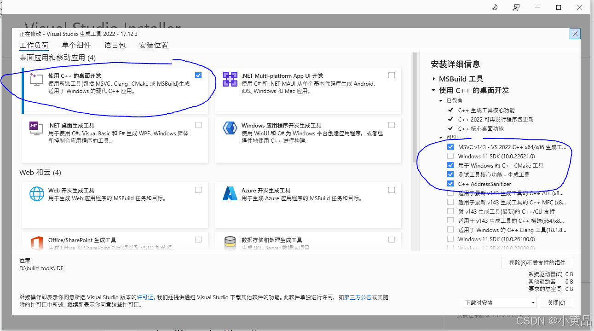Click the .NET Multi-platform App UI icon
594x331 pixels.
(230, 79)
